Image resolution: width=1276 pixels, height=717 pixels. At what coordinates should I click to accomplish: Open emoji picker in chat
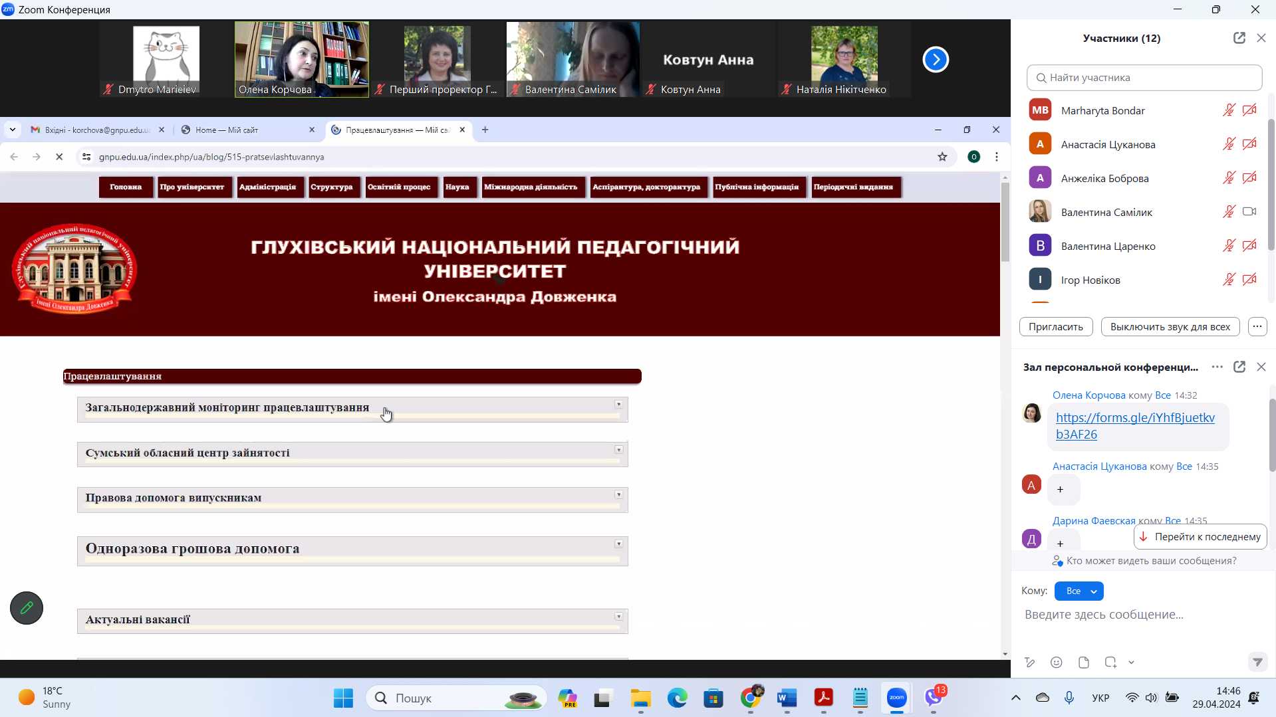1057,663
